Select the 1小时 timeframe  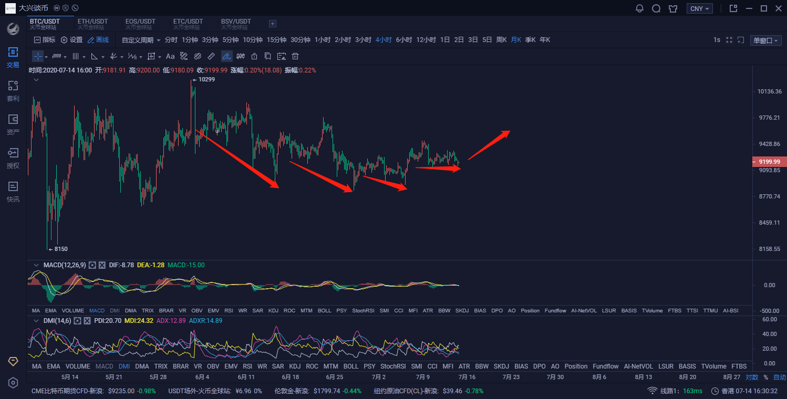(x=322, y=40)
